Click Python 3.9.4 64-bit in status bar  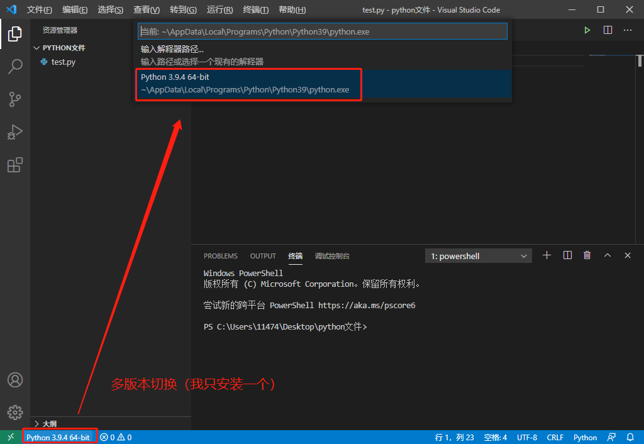tap(58, 438)
